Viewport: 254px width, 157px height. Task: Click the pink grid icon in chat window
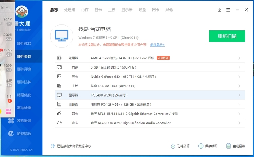click(x=8, y=112)
